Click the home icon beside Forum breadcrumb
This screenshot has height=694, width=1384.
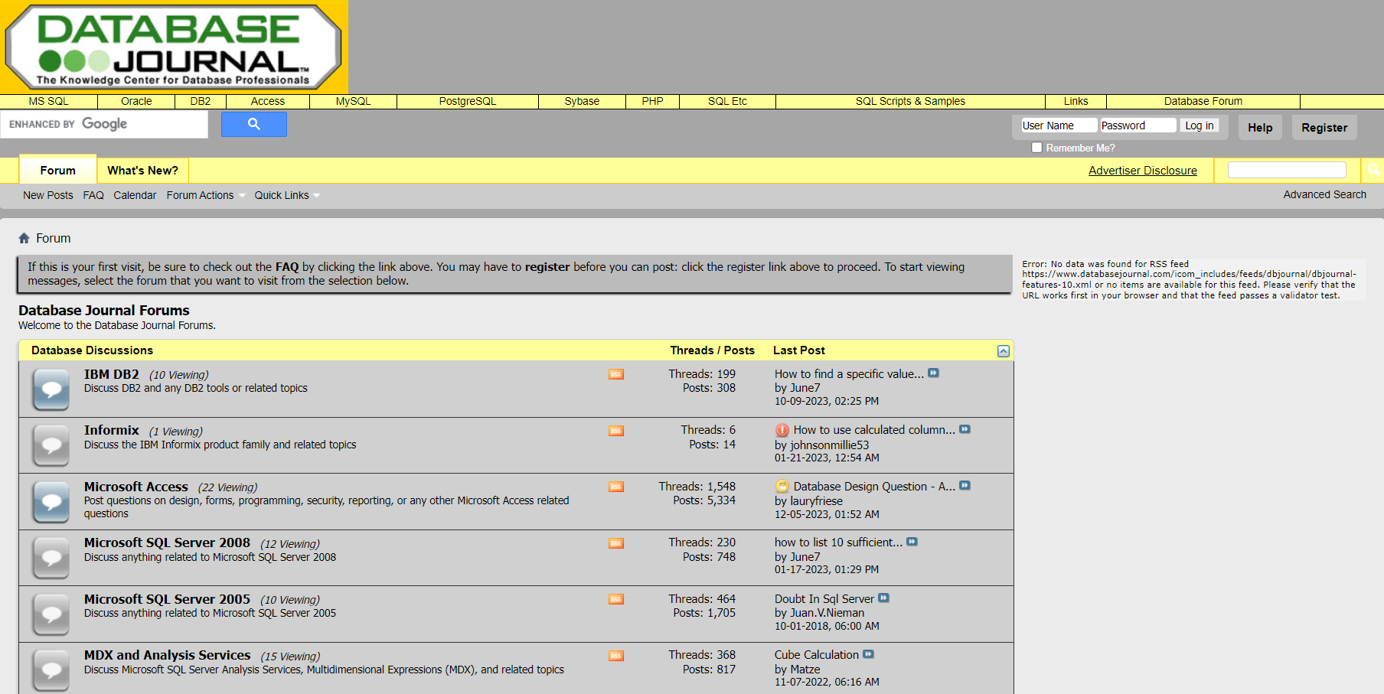24,238
